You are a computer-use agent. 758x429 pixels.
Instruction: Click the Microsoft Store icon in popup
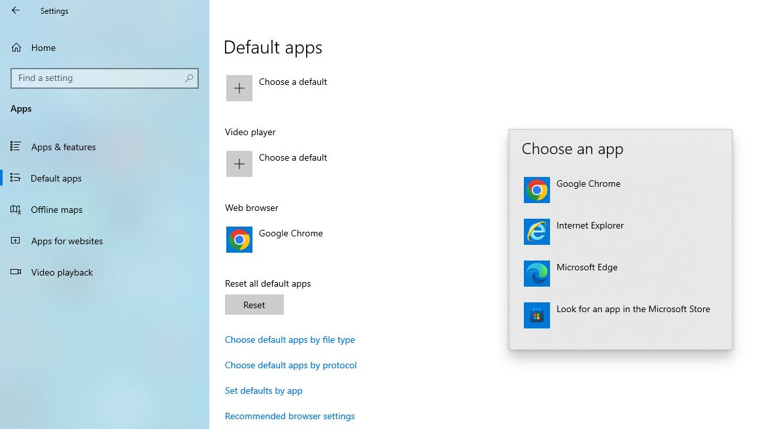(536, 315)
